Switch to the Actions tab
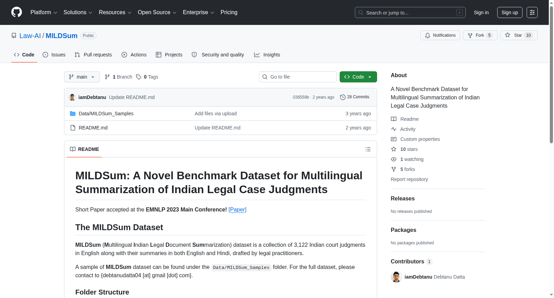 point(134,55)
